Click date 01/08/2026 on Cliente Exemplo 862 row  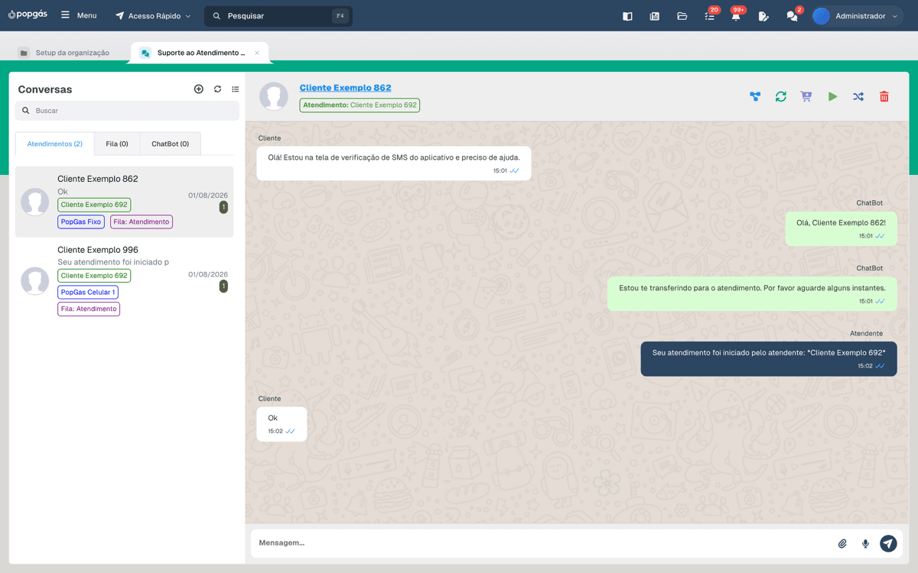point(208,196)
